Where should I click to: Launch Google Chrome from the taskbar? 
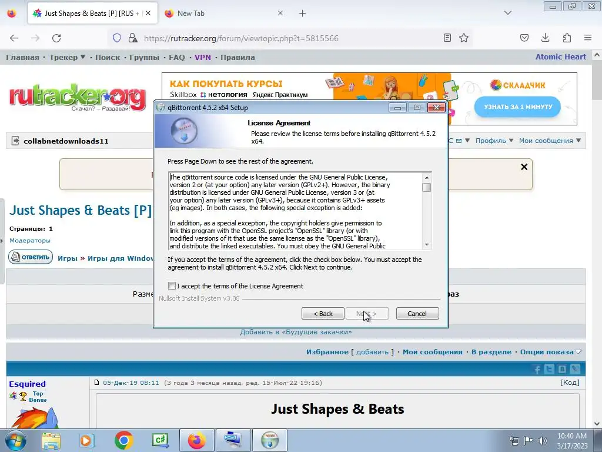point(123,440)
